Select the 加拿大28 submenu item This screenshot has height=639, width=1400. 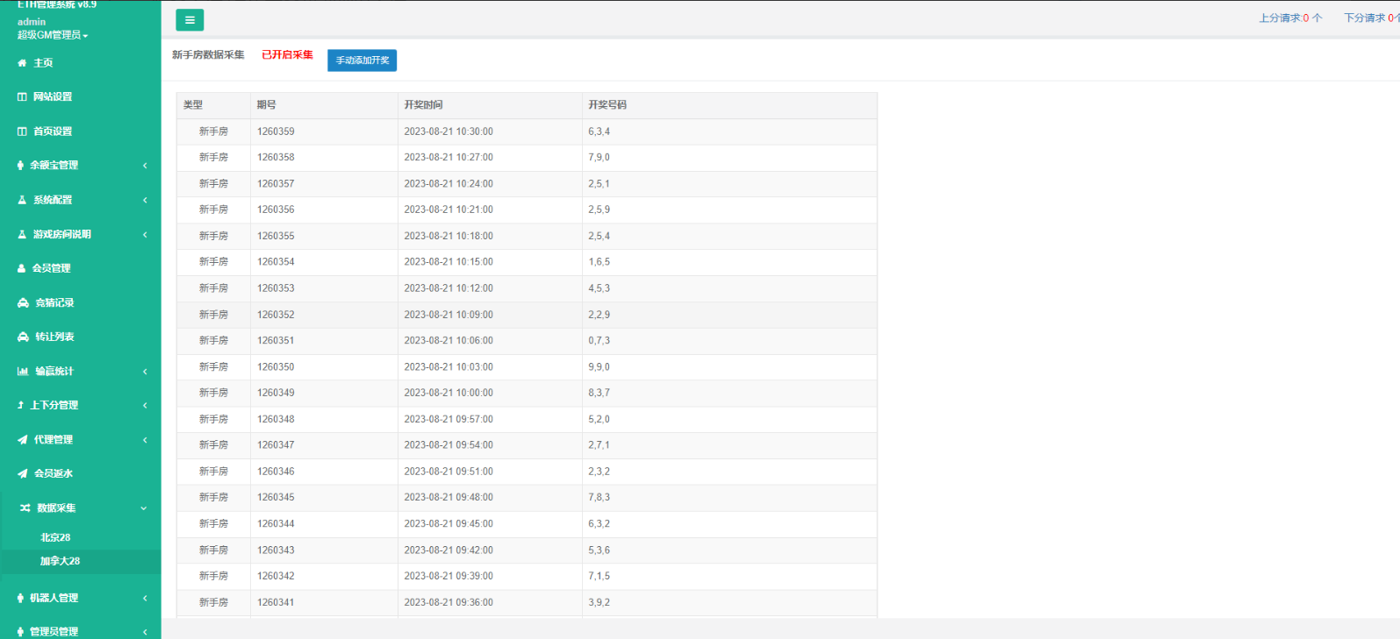coord(60,561)
